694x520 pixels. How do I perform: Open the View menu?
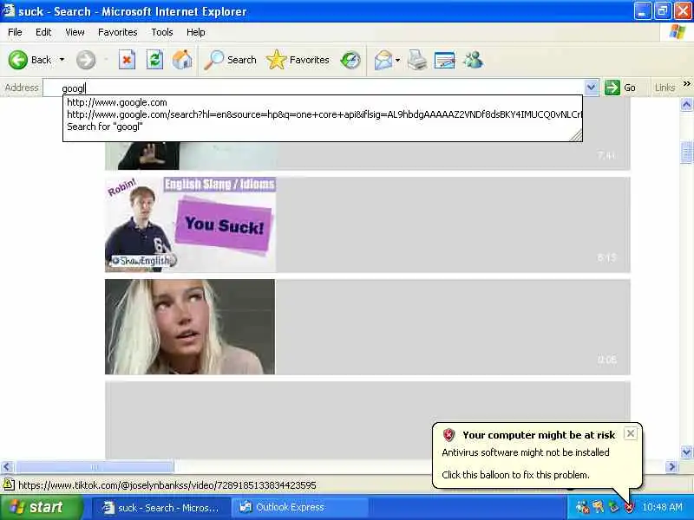(x=75, y=32)
